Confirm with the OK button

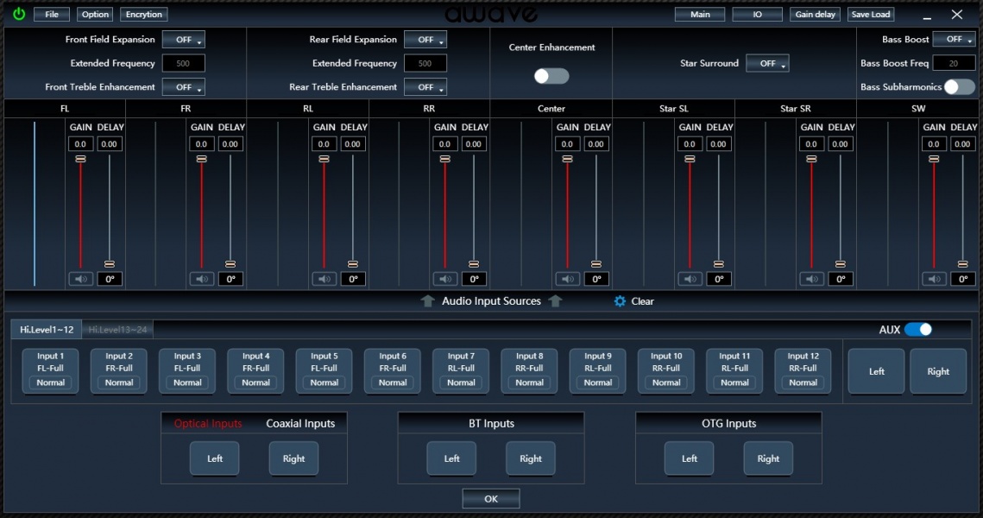tap(491, 498)
